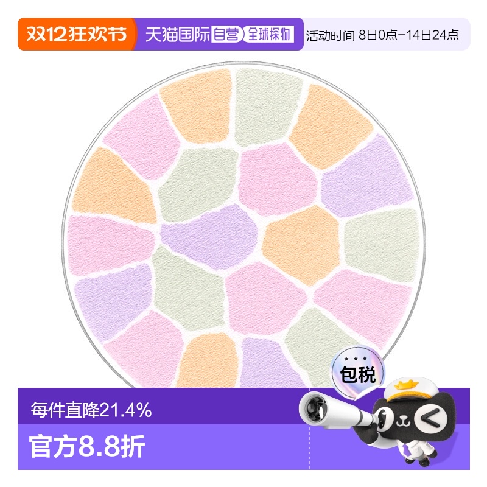Click the 活动时间 8日0点-14日24点 text
This screenshot has height=487, width=487.
[x=382, y=35]
